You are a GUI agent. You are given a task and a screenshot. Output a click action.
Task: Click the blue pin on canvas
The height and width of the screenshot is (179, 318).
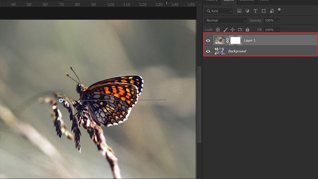(61, 100)
